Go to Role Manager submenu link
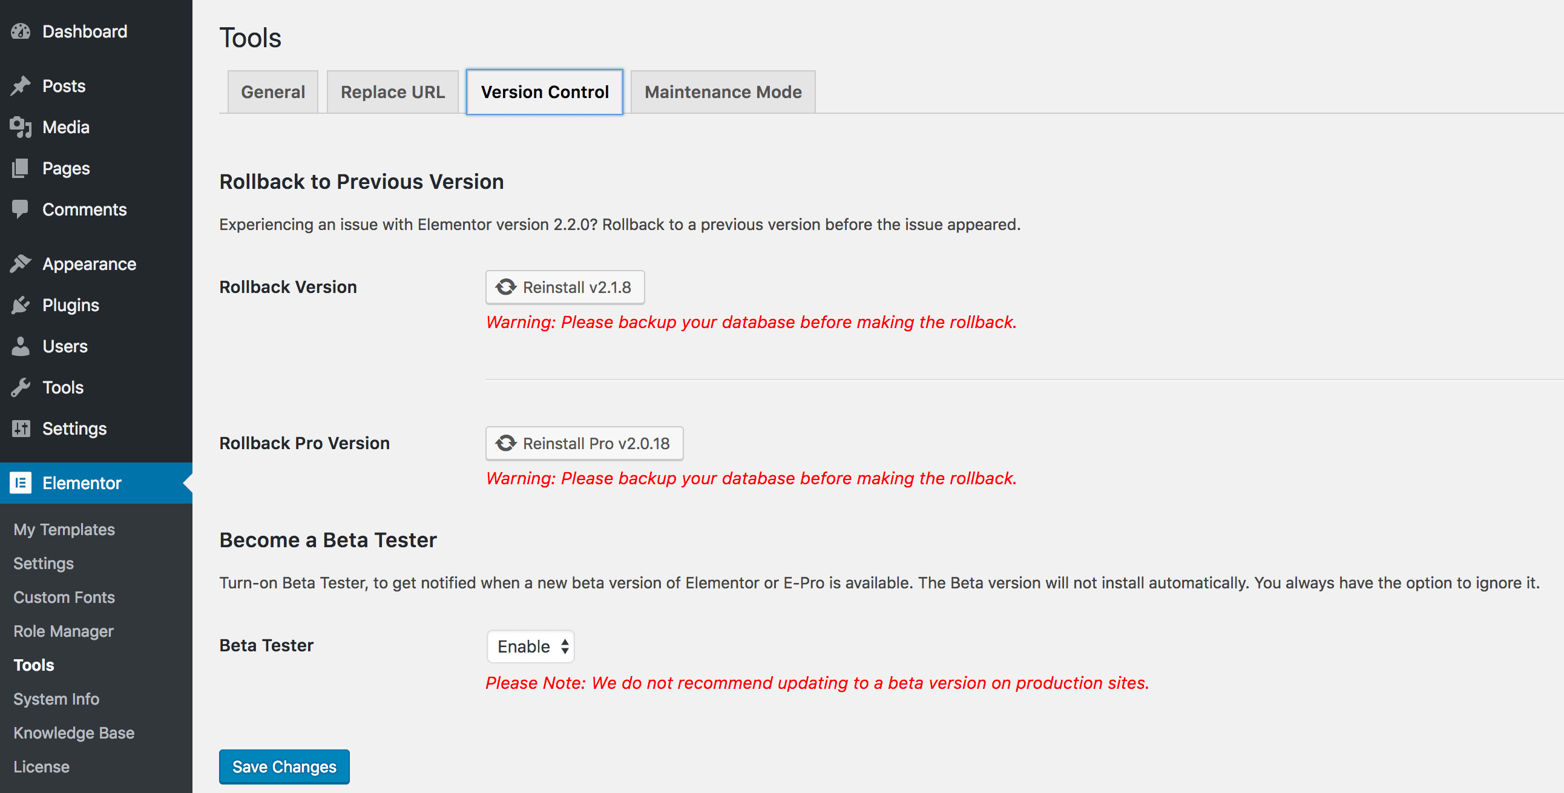 (64, 631)
